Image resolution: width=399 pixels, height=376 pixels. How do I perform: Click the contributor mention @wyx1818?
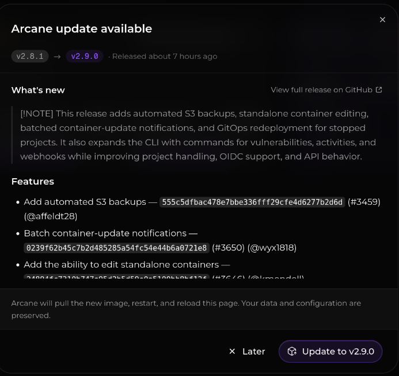click(272, 248)
